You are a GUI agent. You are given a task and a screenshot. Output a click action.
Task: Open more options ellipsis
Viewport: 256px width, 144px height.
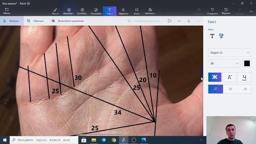click(x=198, y=21)
